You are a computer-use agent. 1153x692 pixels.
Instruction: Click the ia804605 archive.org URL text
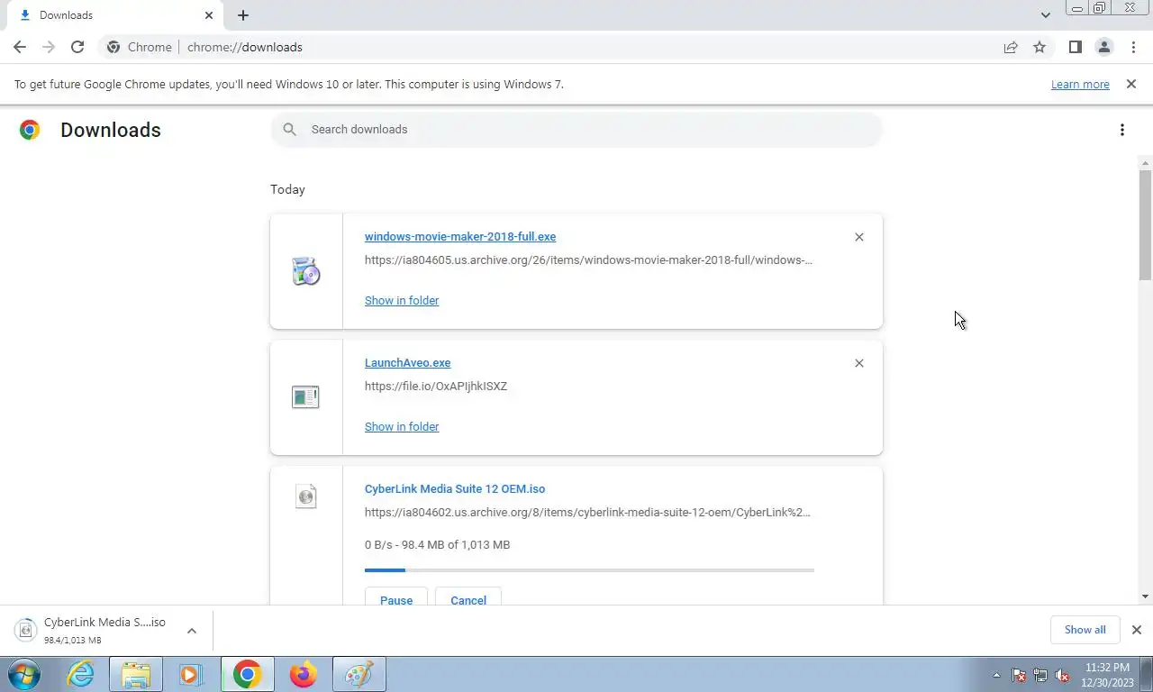click(588, 259)
